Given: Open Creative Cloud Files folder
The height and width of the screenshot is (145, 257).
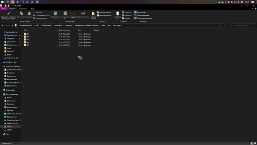Looking at the screenshot, I should pos(12,70).
